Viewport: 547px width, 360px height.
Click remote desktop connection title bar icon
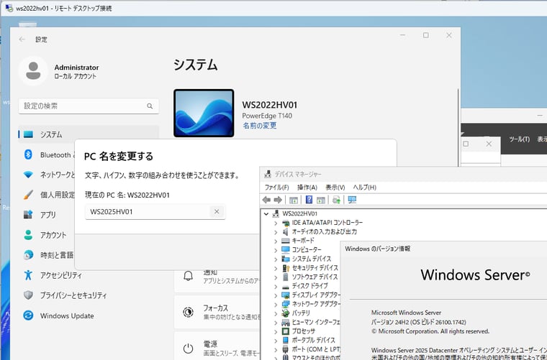pos(9,9)
